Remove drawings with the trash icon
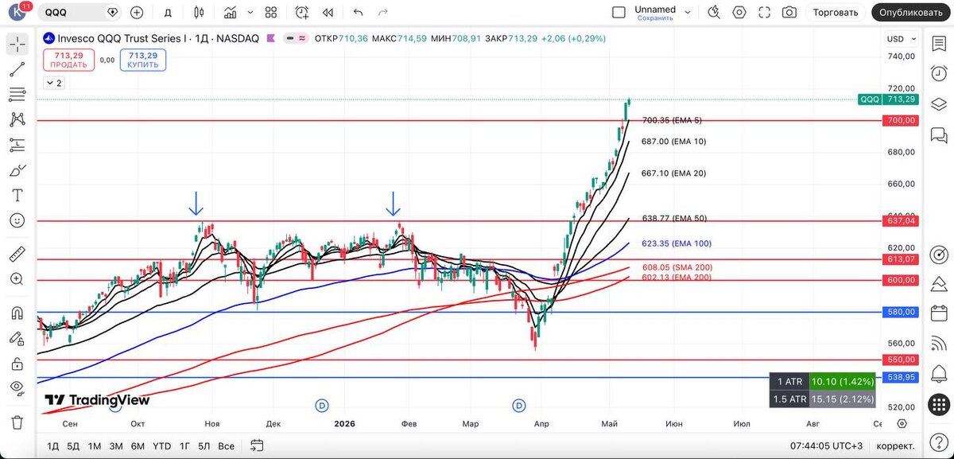Screen dimensions: 954x459 (x=17, y=422)
